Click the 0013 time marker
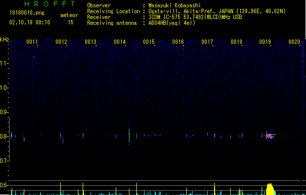Image resolution: width=306 pixels, height=195 pixels. 90,42
